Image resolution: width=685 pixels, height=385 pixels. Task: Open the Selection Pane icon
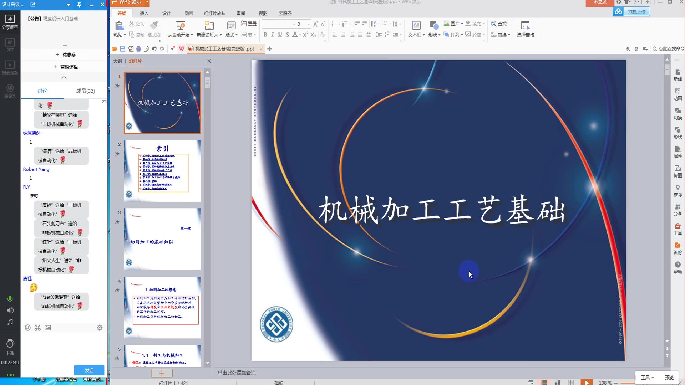pos(525,25)
